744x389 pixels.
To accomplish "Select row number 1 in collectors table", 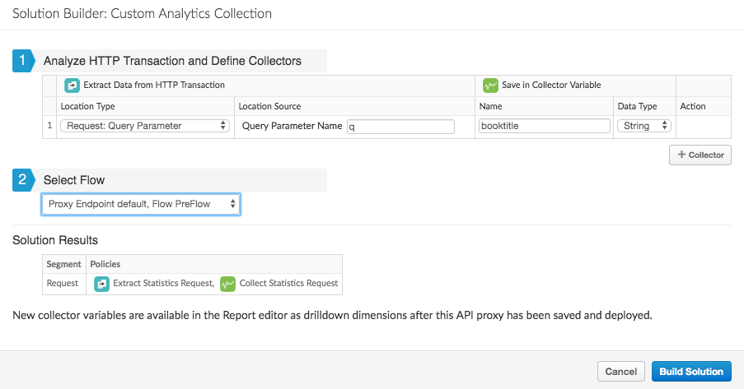I will pyautogui.click(x=49, y=126).
